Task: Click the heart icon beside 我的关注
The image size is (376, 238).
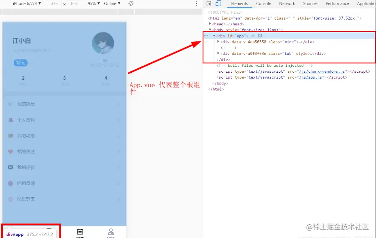Action: coord(11,152)
